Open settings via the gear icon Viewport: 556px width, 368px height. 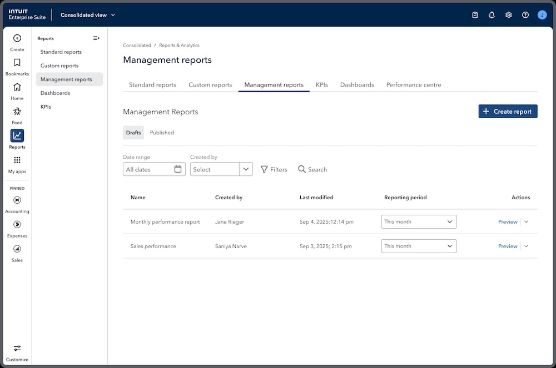[x=508, y=15]
